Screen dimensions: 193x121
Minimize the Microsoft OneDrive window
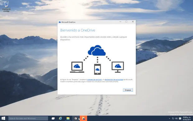coord(120,22)
